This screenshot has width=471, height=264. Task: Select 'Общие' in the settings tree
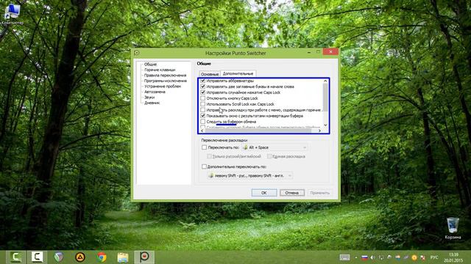click(x=150, y=65)
